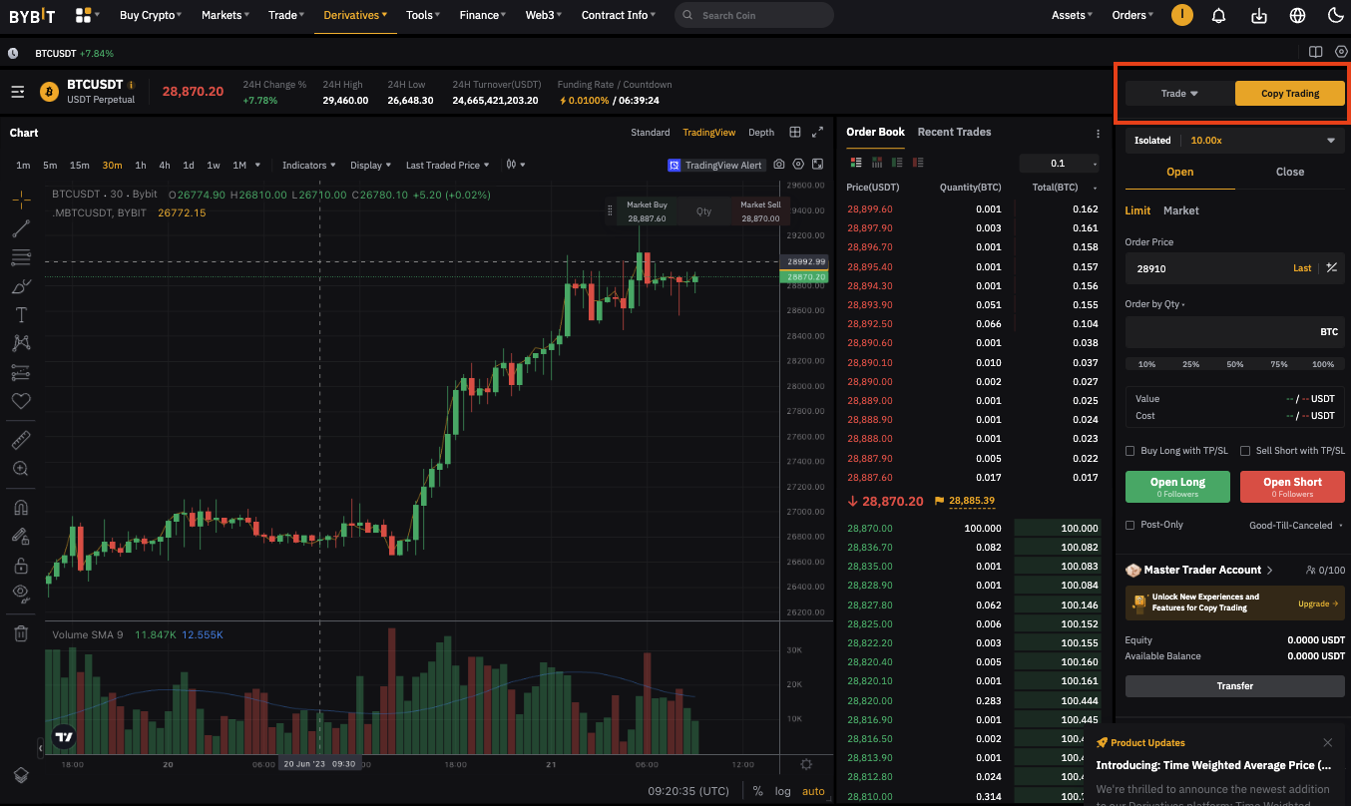
Task: Enable the Post-Only checkbox
Action: (x=1129, y=525)
